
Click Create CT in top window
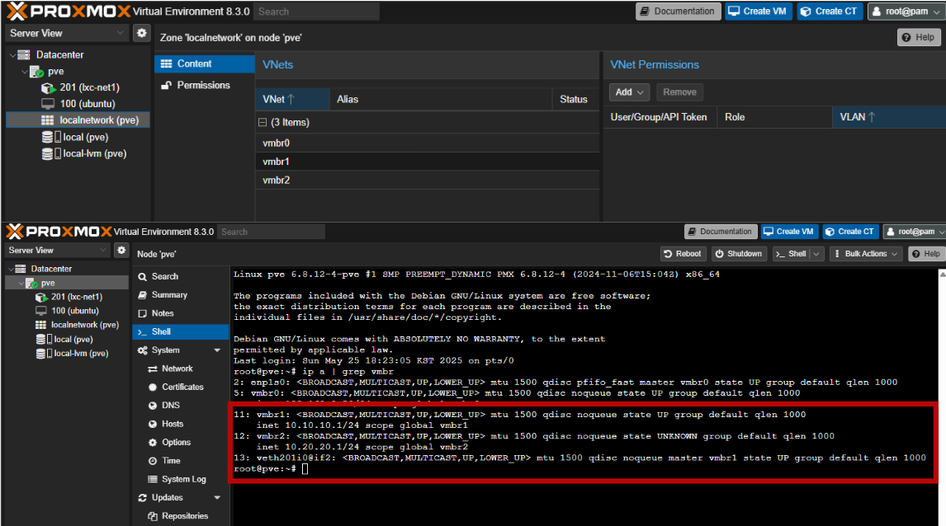click(830, 12)
